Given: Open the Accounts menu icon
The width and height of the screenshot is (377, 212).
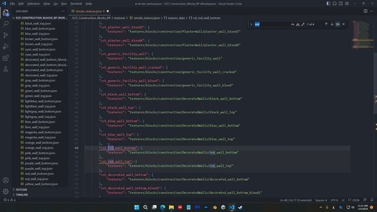Looking at the screenshot, I should coord(6,180).
